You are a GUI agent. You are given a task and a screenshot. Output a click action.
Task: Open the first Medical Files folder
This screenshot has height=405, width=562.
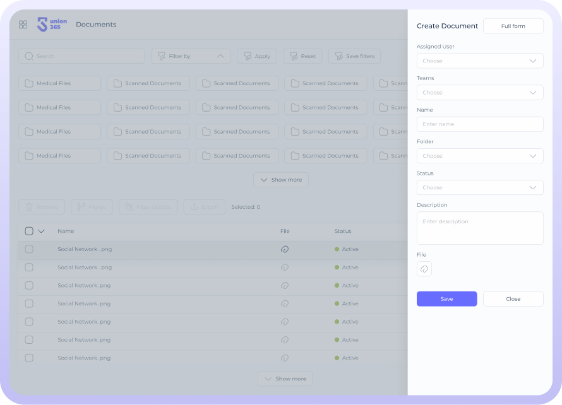59,83
